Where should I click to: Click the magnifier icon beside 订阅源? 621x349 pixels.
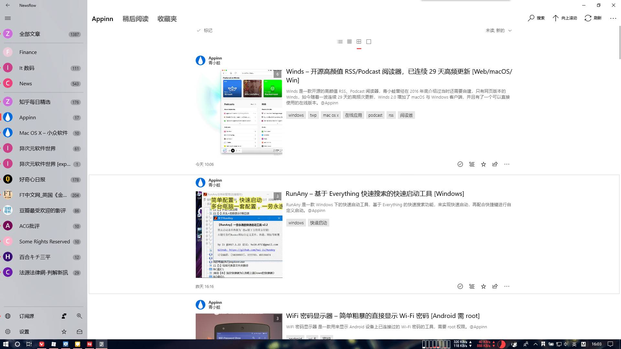(x=79, y=316)
